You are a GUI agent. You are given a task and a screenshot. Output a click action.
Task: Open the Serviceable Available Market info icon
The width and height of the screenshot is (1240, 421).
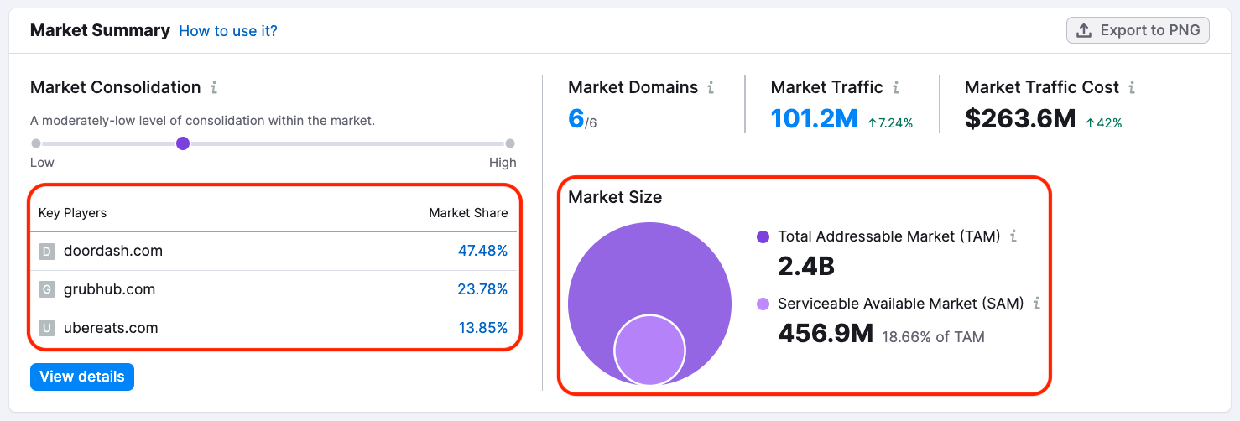click(1037, 304)
